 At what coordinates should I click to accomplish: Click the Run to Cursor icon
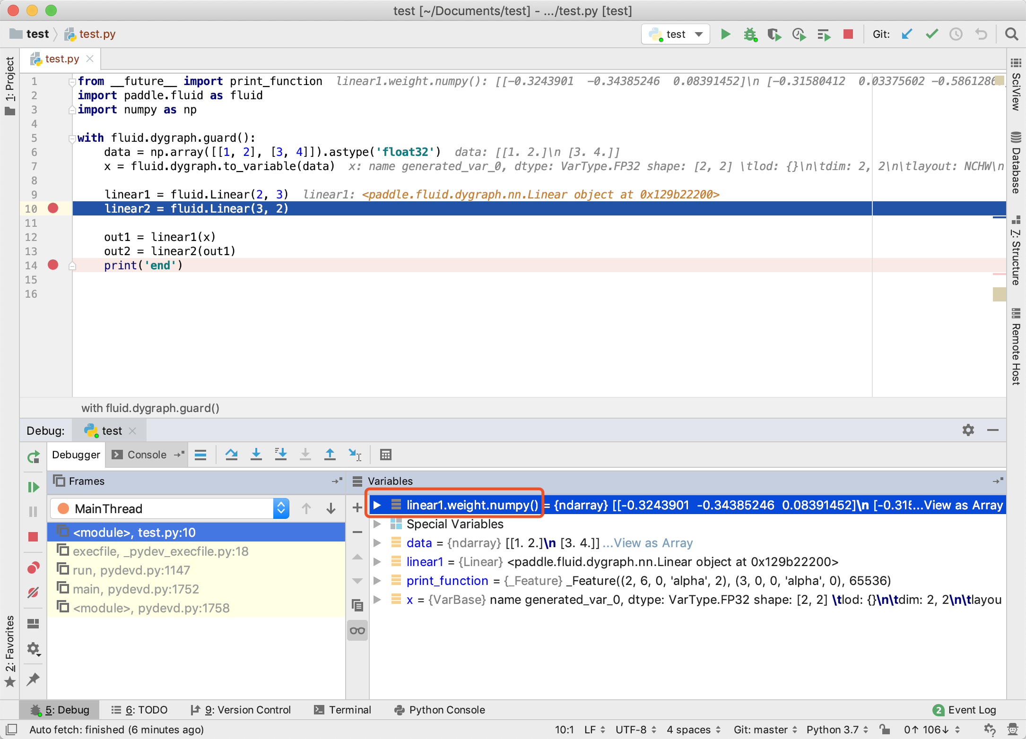[x=355, y=455]
